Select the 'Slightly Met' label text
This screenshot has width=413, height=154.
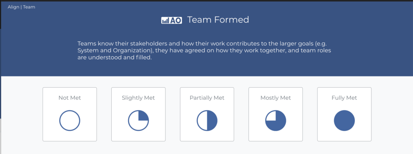coord(139,98)
